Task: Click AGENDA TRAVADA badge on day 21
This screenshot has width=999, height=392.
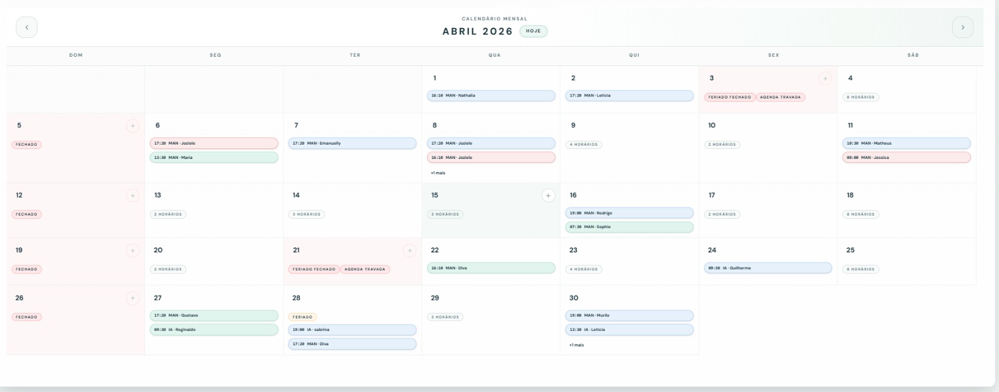Action: [x=365, y=269]
